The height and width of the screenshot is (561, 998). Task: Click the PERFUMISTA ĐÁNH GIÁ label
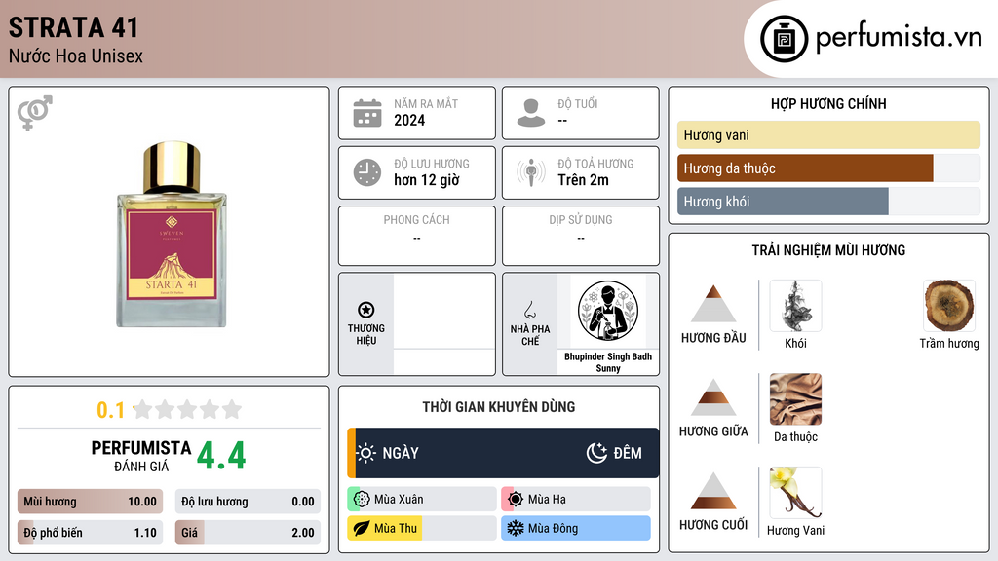tap(141, 456)
